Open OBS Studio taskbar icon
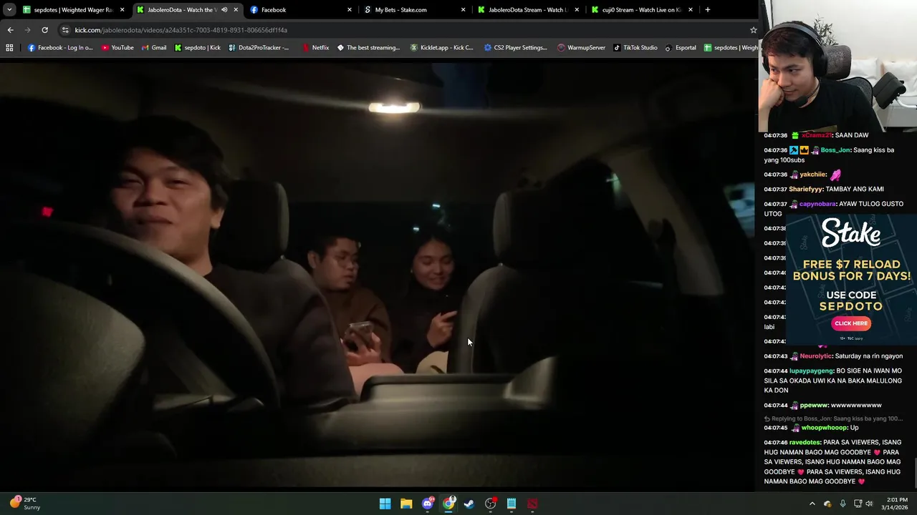 point(491,504)
